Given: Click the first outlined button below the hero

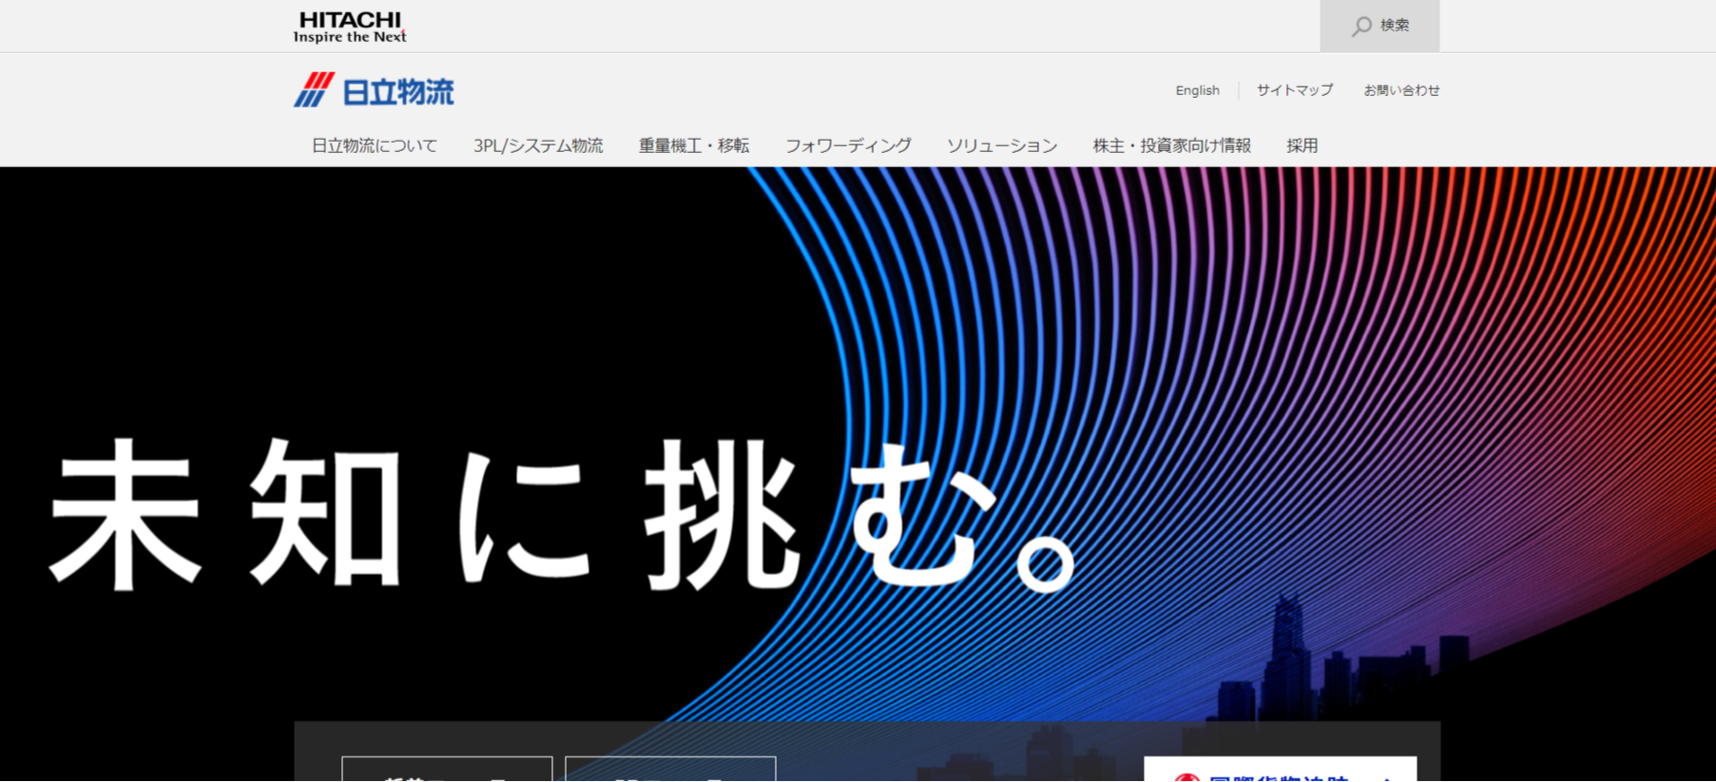Looking at the screenshot, I should (447, 771).
